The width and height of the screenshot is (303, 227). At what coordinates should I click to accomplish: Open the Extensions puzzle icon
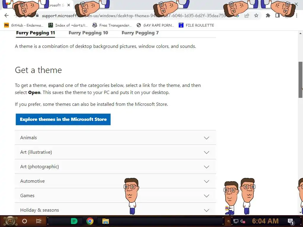268,15
